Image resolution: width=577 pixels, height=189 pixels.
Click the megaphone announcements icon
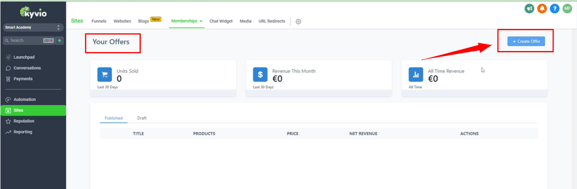coord(529,8)
